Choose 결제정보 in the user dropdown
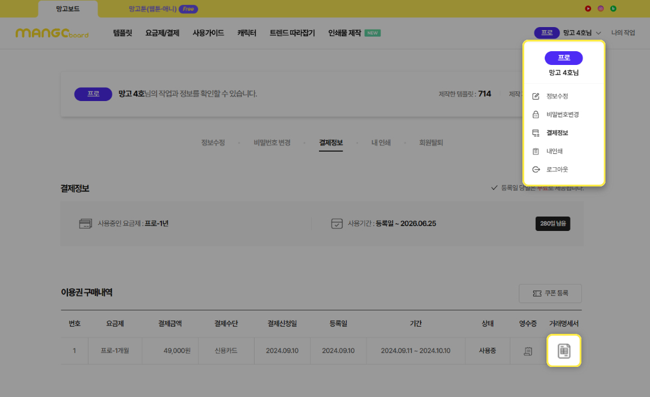Viewport: 650px width, 397px height. (x=557, y=133)
